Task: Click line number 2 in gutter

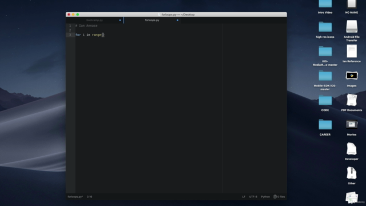Action: (x=70, y=30)
